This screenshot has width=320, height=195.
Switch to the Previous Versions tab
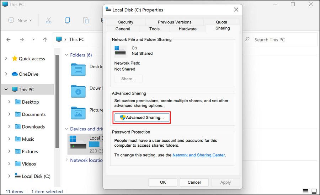pyautogui.click(x=175, y=22)
